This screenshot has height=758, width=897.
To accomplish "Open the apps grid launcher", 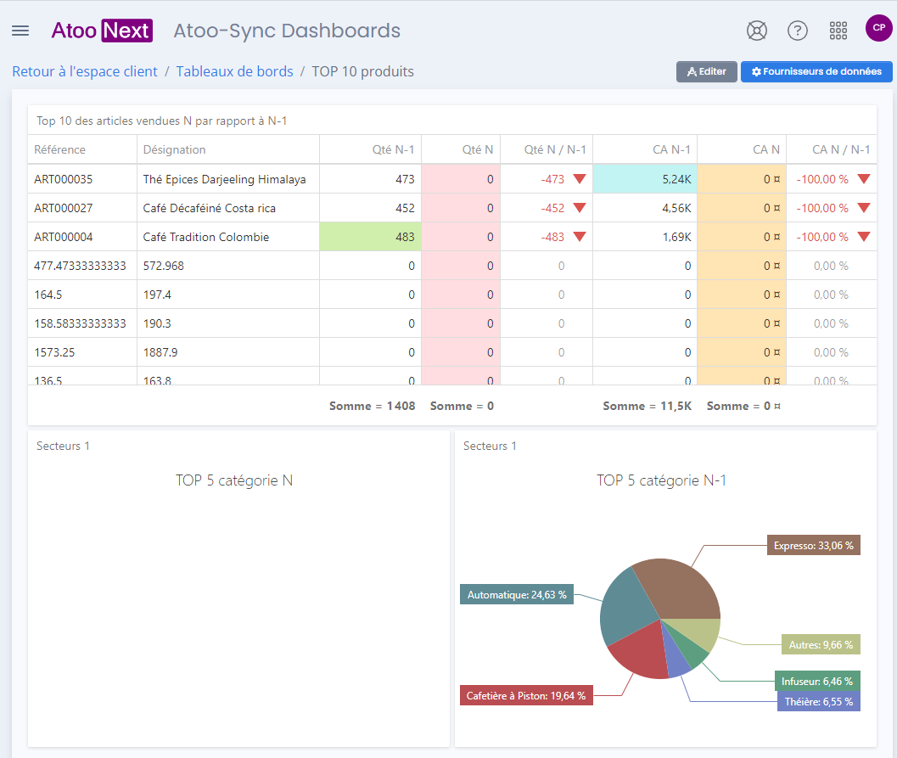I will click(838, 31).
